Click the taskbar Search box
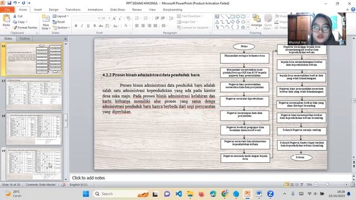This screenshot has height=200, width=356. [x=121, y=194]
